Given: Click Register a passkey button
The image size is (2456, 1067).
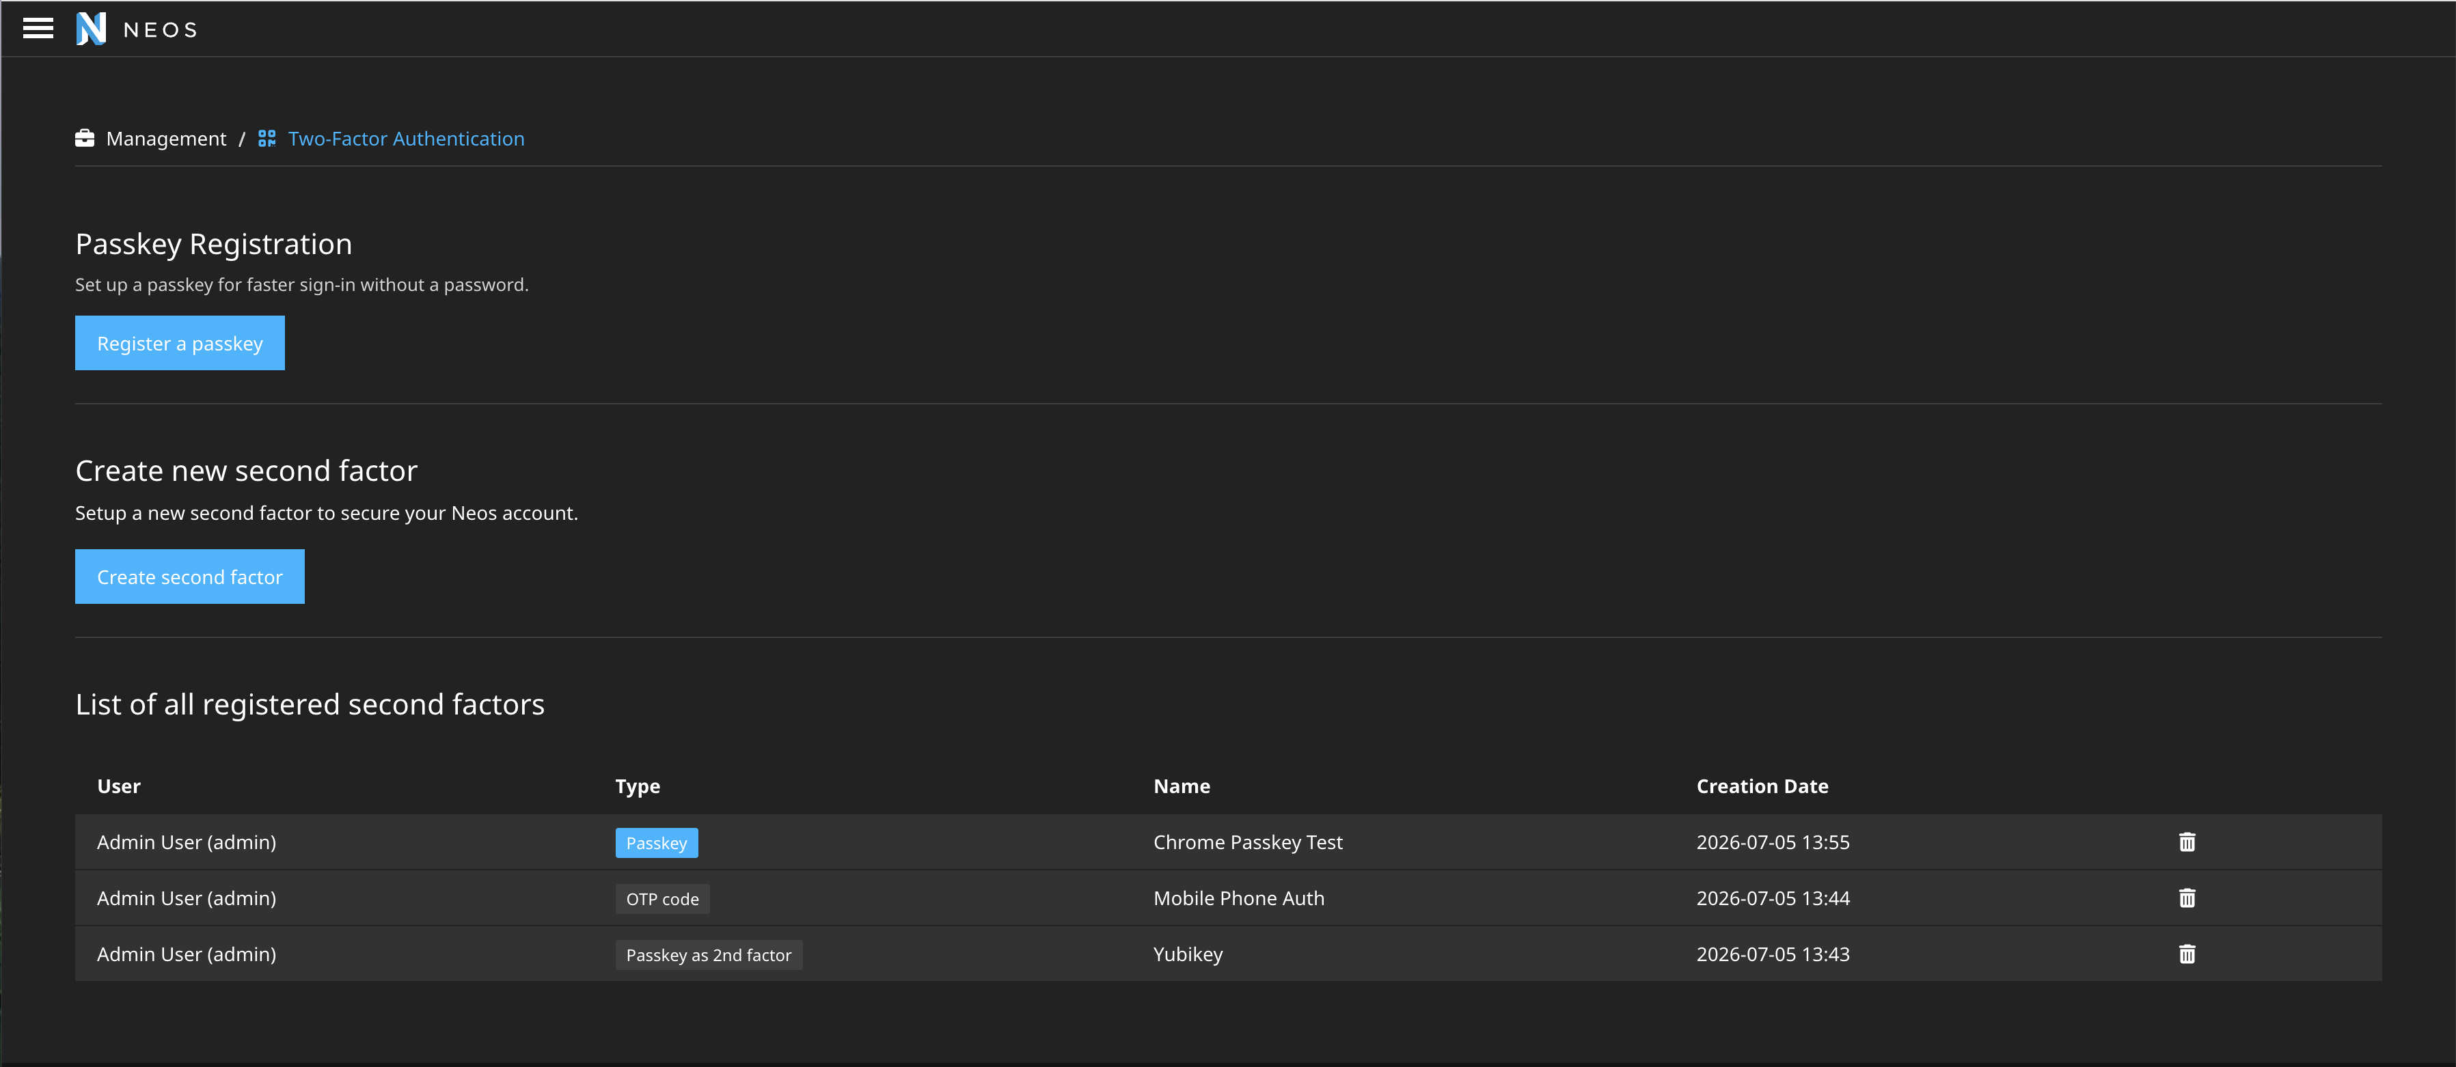Looking at the screenshot, I should click(x=180, y=343).
